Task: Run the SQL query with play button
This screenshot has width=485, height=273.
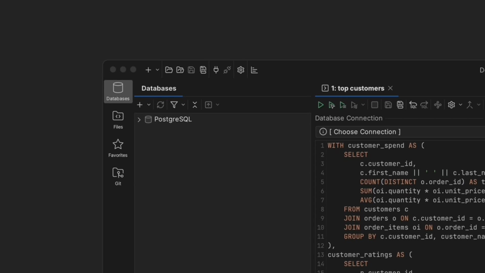Action: coord(321,105)
